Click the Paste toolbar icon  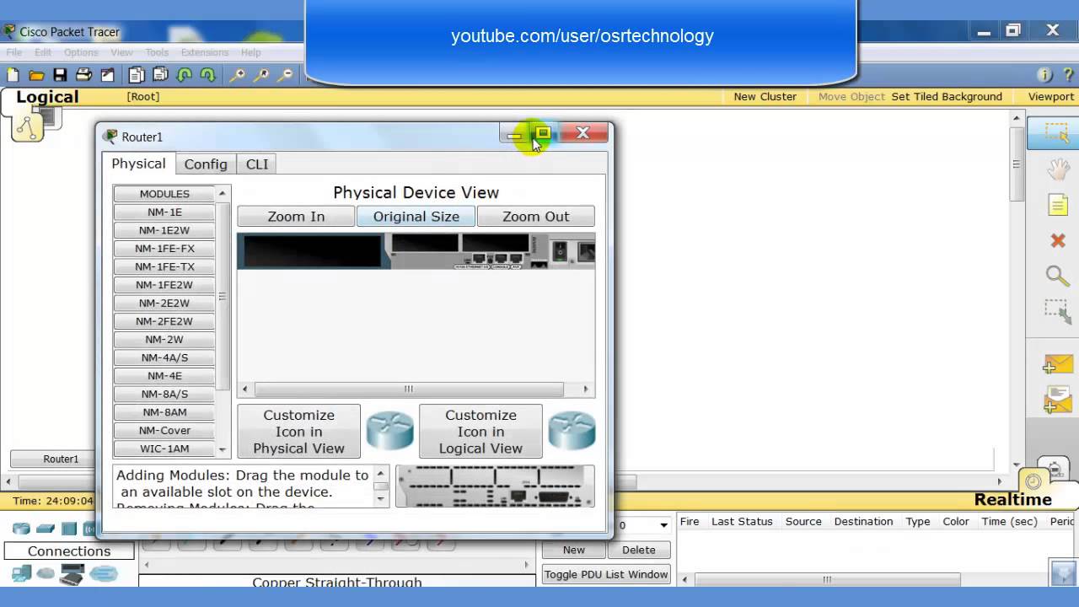click(160, 75)
